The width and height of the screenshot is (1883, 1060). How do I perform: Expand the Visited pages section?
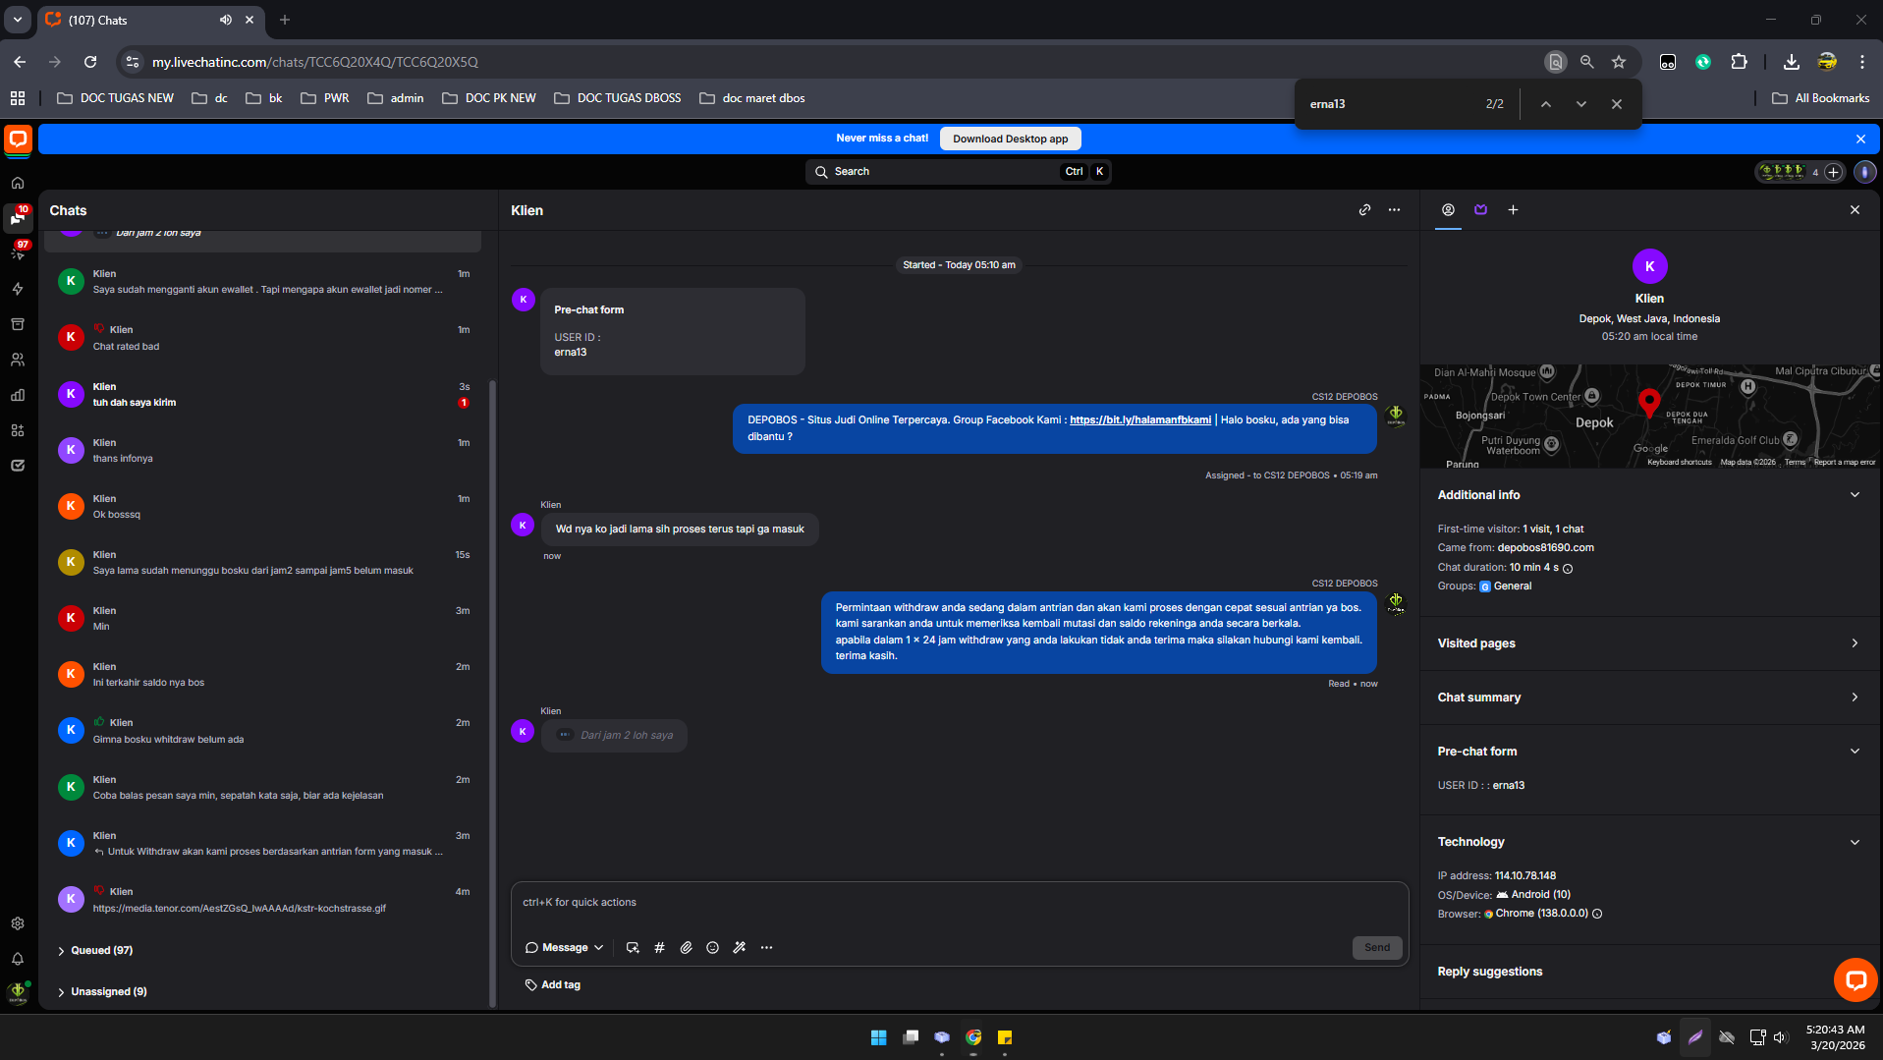(1855, 643)
